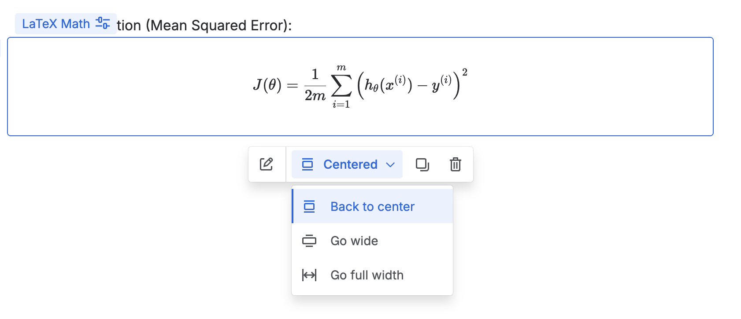Select the J(θ) term in the formula
Viewport: 741px width, 319px height.
click(x=267, y=84)
